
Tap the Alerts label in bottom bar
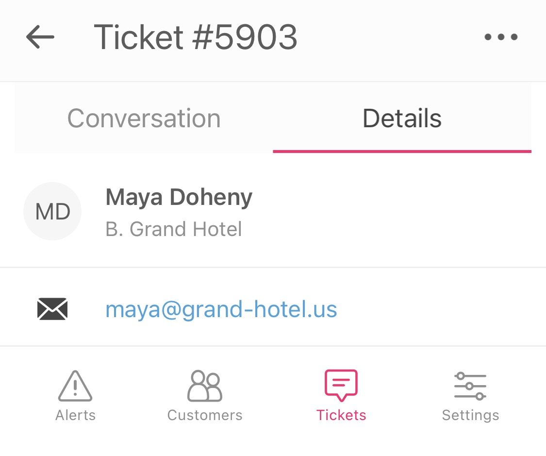(x=75, y=415)
